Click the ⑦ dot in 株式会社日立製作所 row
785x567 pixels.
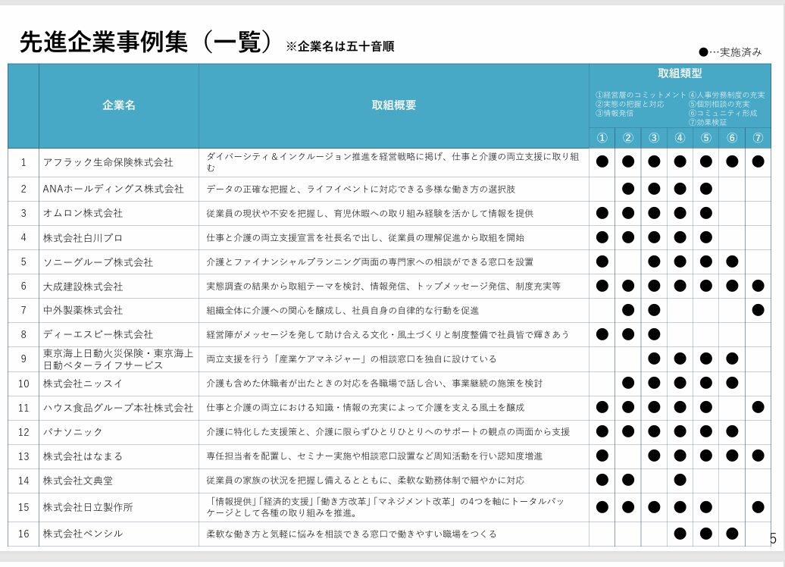click(x=758, y=507)
